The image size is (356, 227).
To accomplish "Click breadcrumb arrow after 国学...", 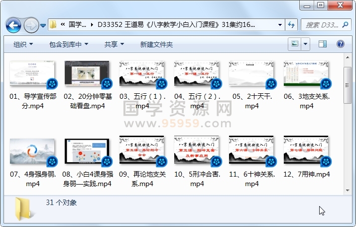I will (x=92, y=24).
